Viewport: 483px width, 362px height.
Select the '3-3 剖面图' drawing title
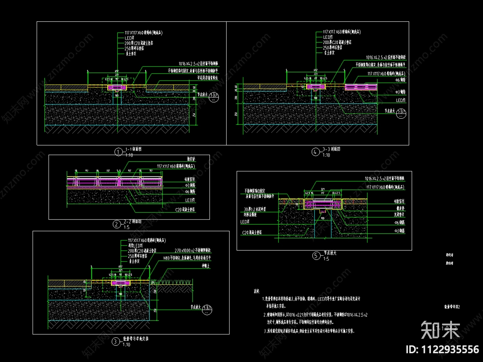click(x=331, y=149)
